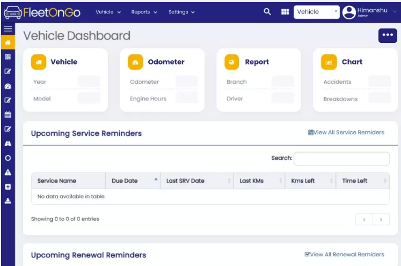Sort by Kms Left column

coord(310,181)
